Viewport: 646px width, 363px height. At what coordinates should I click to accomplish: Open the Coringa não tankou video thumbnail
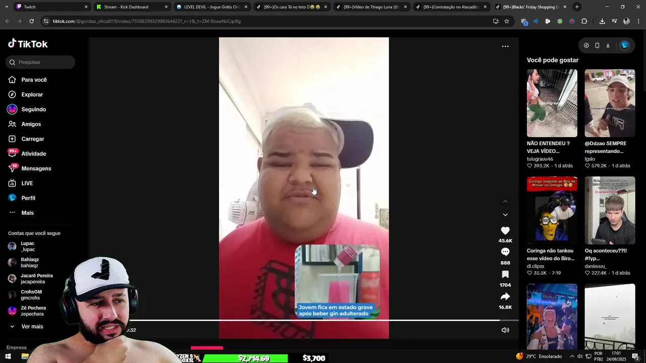click(552, 210)
